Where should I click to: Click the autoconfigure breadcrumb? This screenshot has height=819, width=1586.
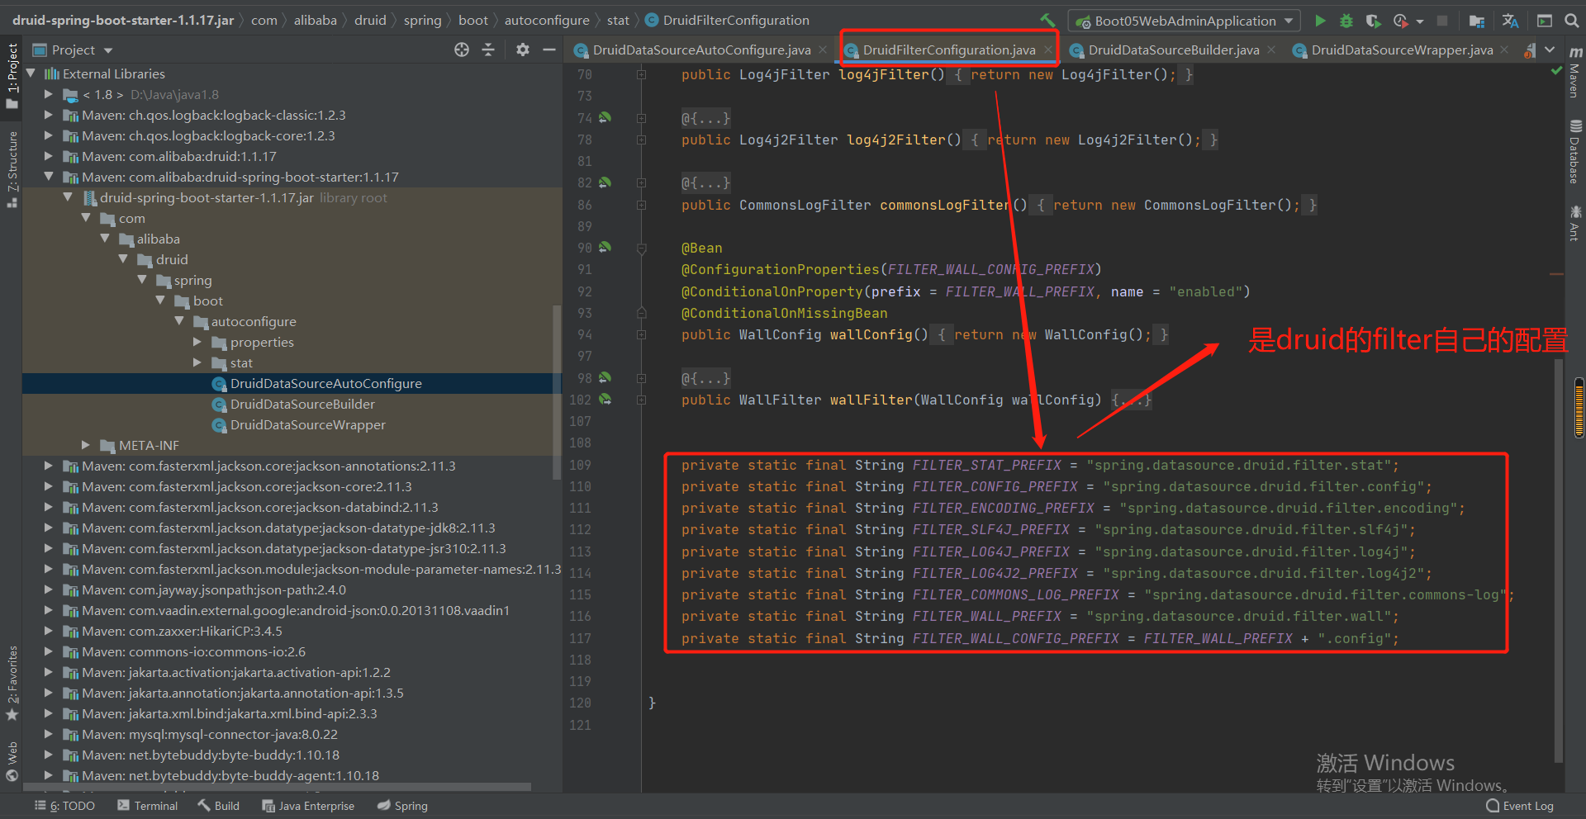[547, 20]
